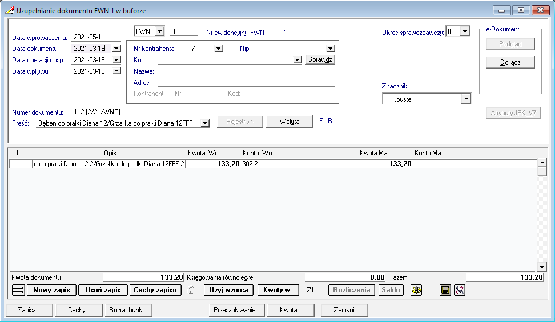Viewport: 555px width, 322px height.
Task: Open the Data dokumentu date picker
Action: click(116, 49)
